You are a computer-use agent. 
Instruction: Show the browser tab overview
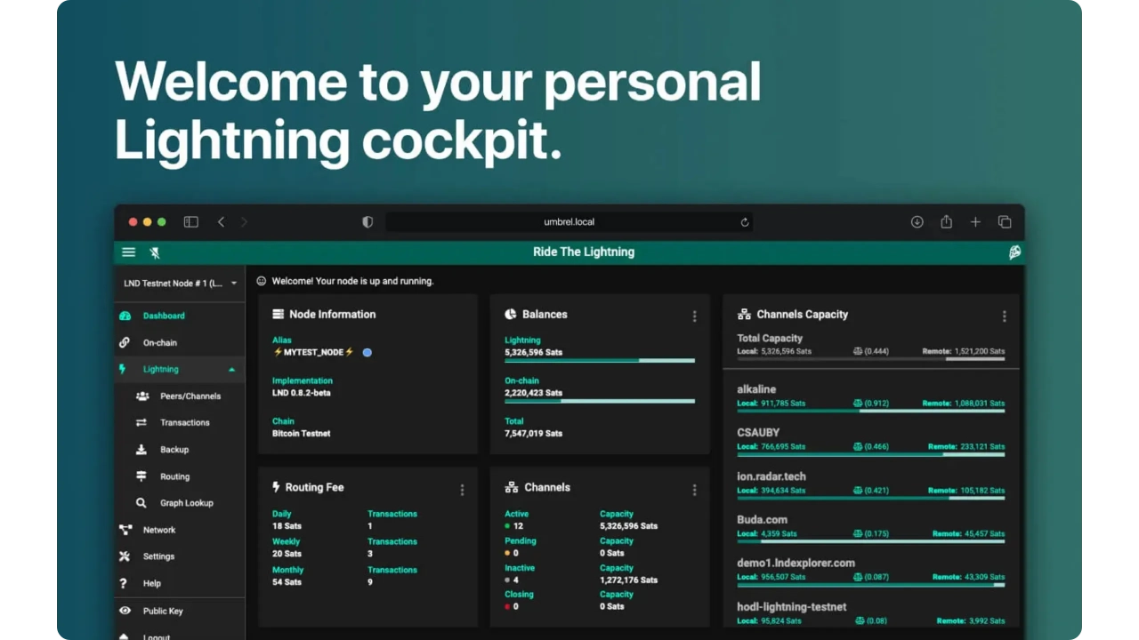click(x=1005, y=222)
